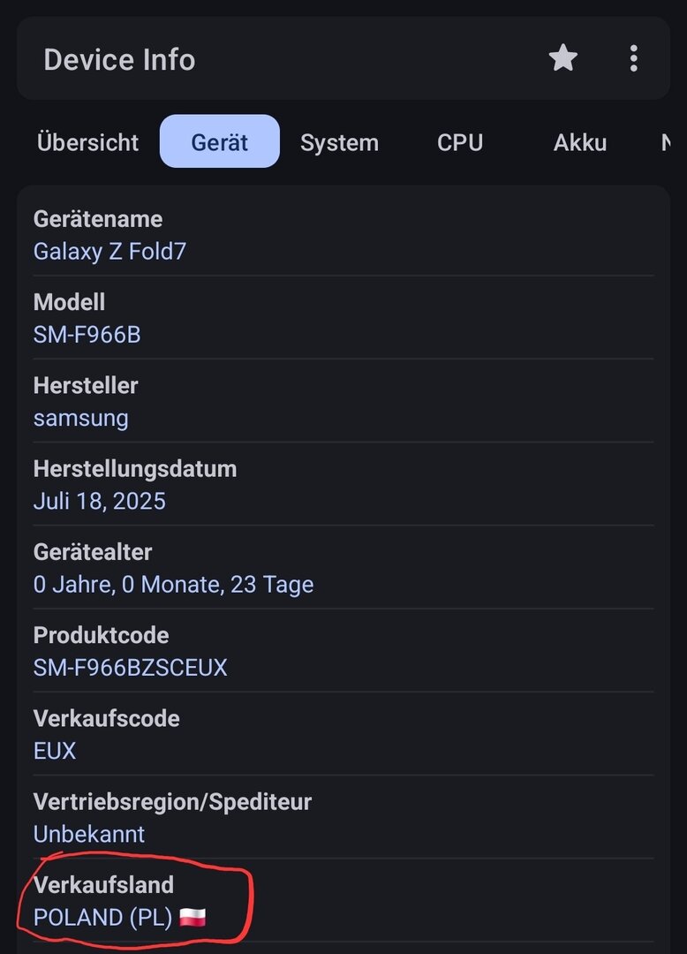Tap the Verkaufsland label
687x954 pixels.
click(103, 884)
